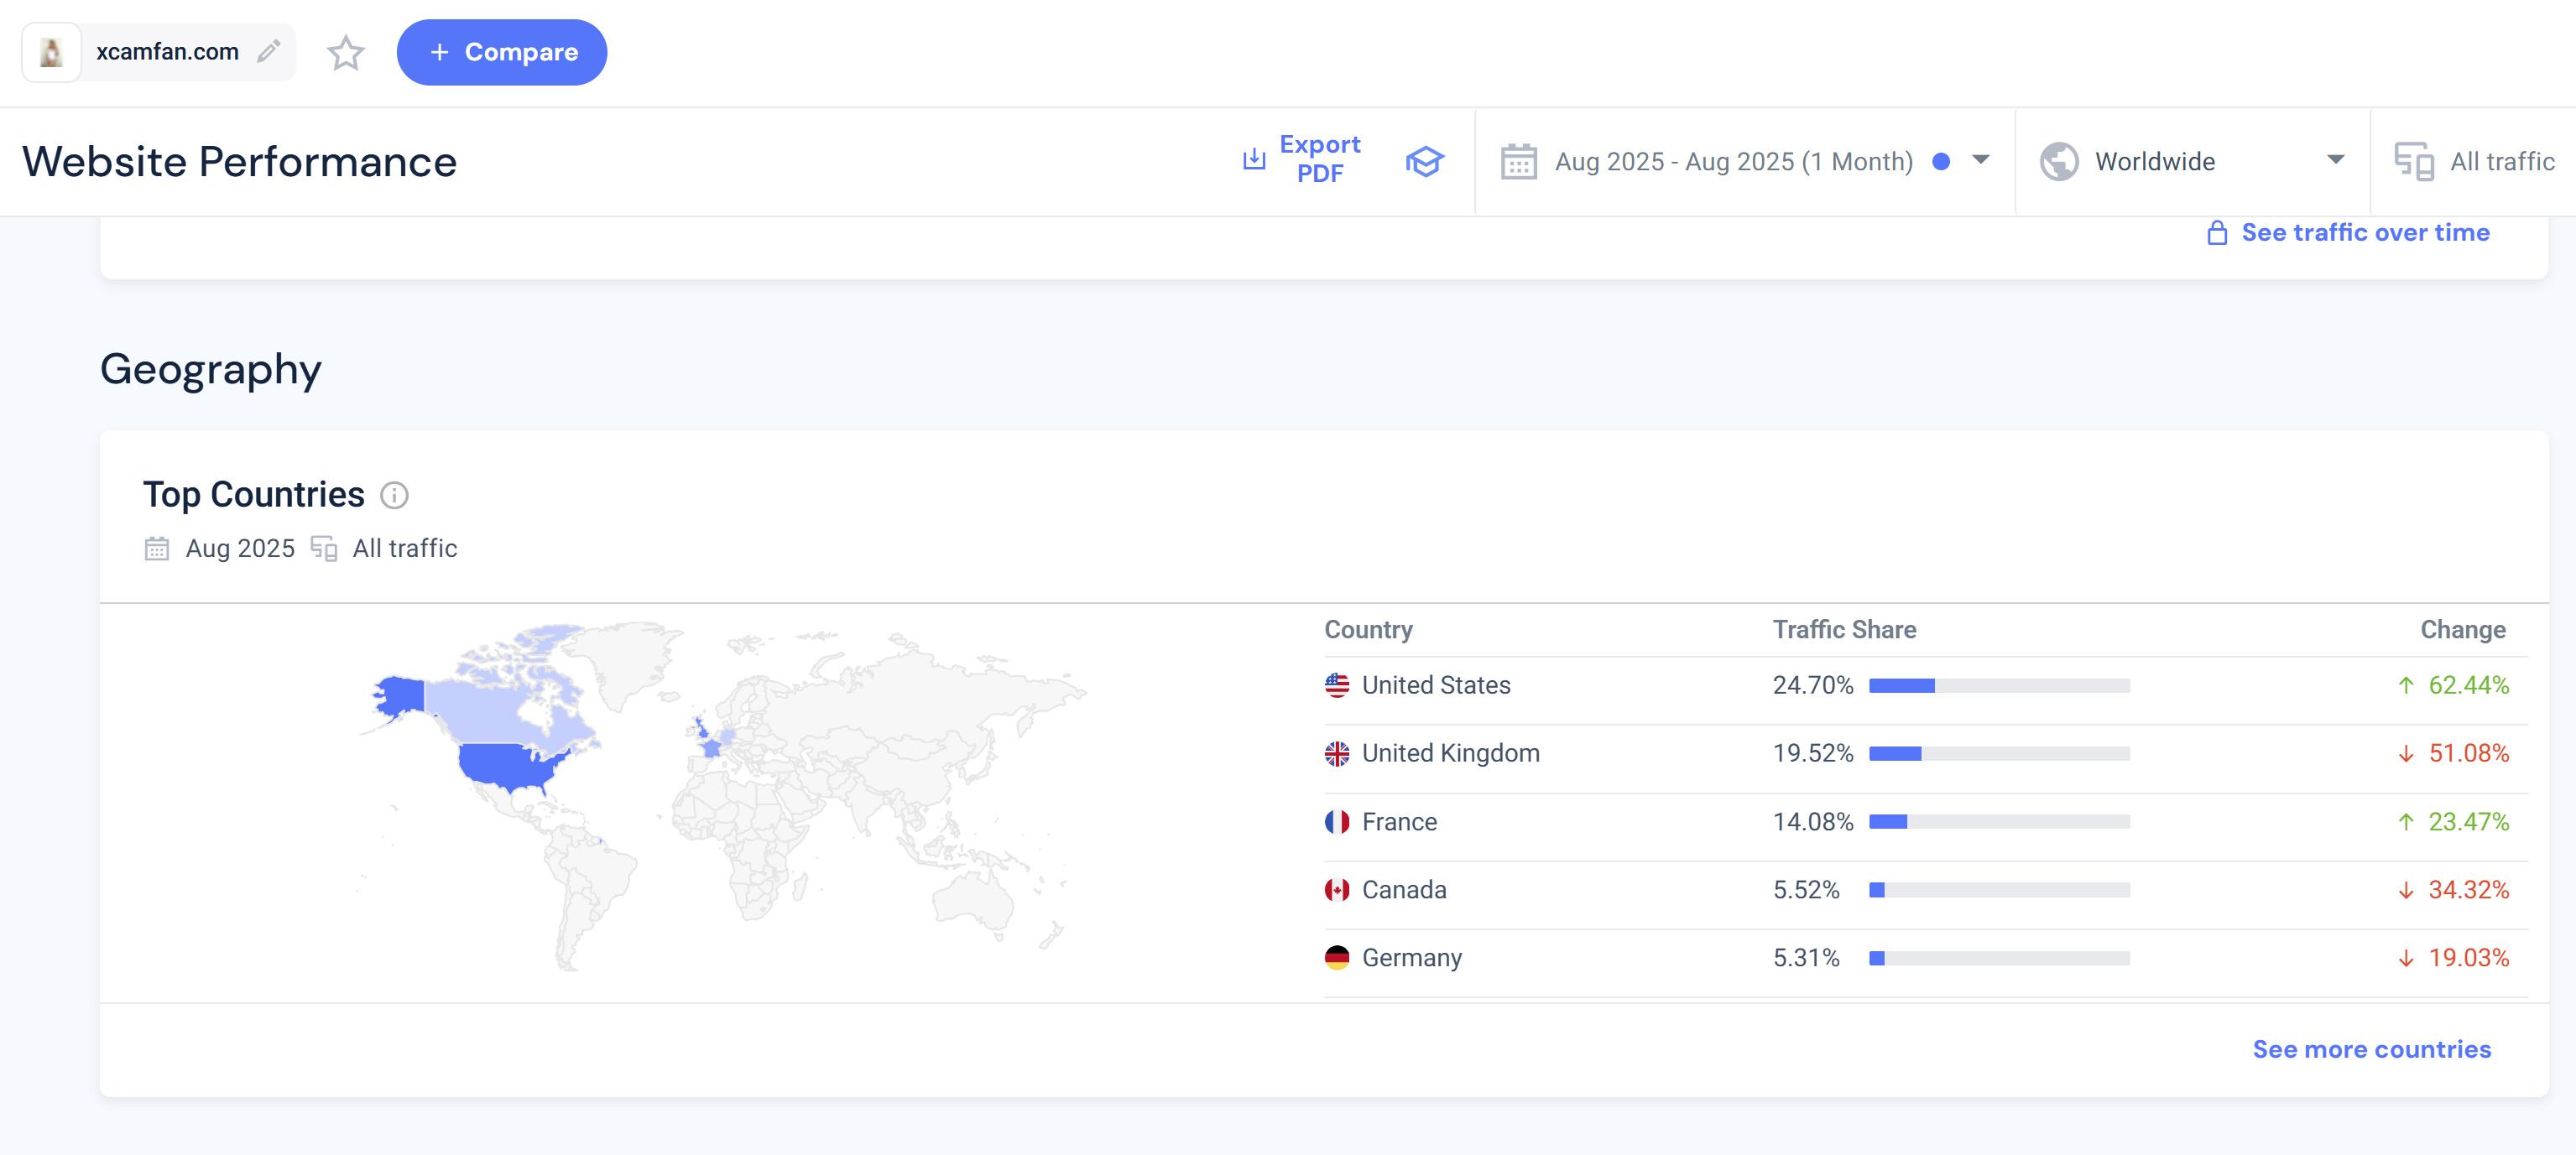Click the globe icon beside Worldwide
The image size is (2576, 1155).
[x=2059, y=161]
